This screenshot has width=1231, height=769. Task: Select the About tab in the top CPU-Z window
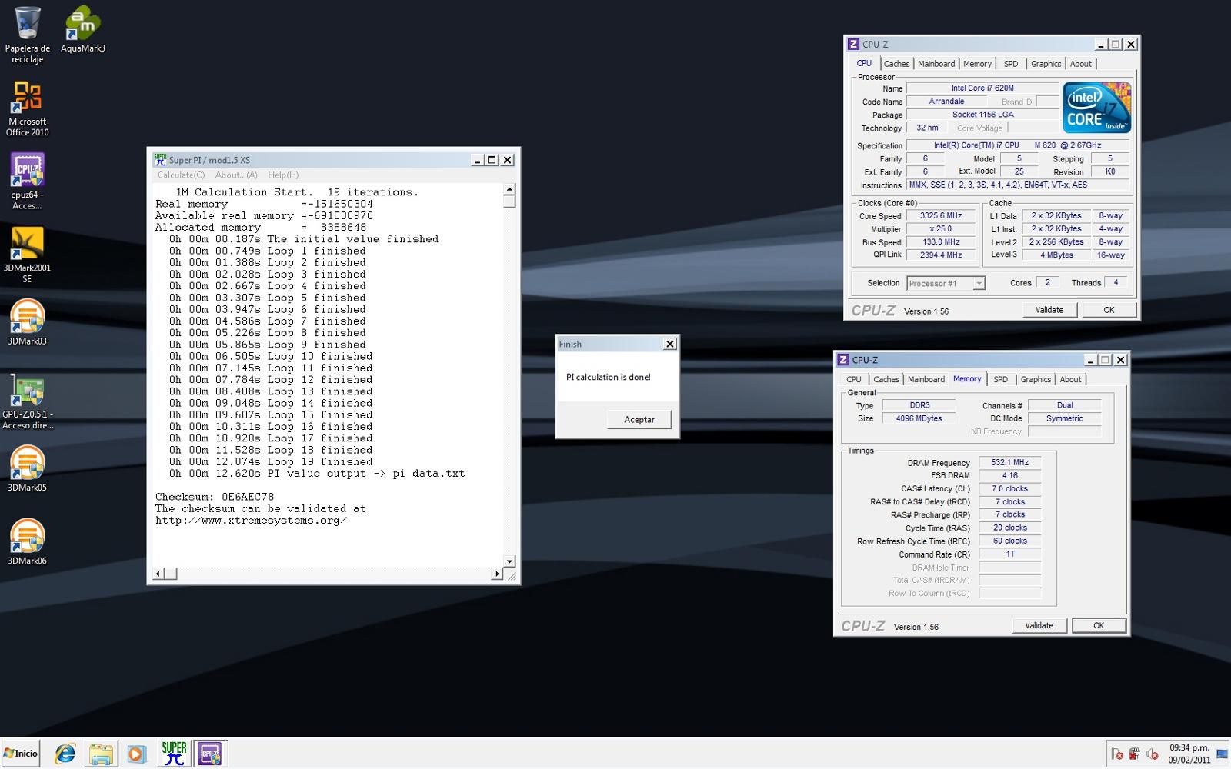[1081, 64]
